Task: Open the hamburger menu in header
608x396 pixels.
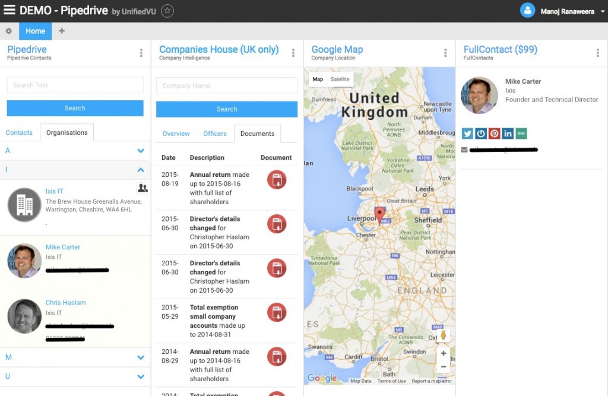Action: (x=9, y=11)
